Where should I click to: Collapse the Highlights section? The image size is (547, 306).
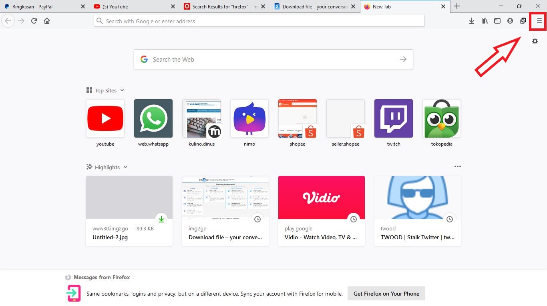pyautogui.click(x=125, y=167)
